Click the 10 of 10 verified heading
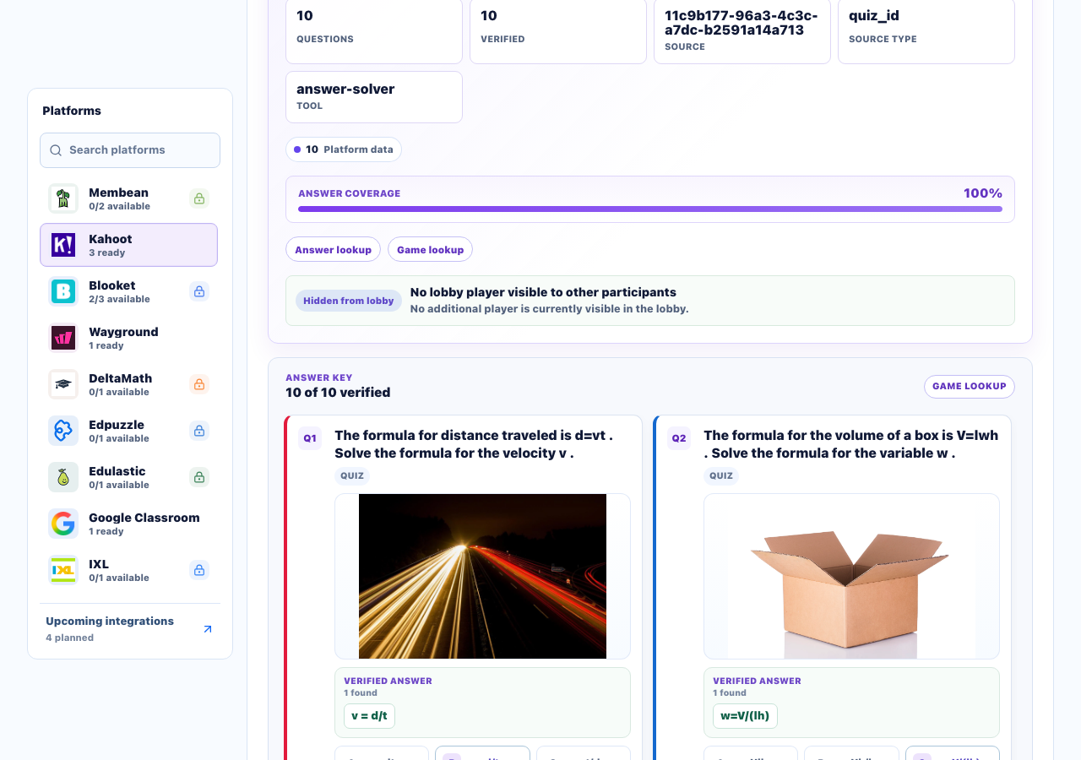 338,393
